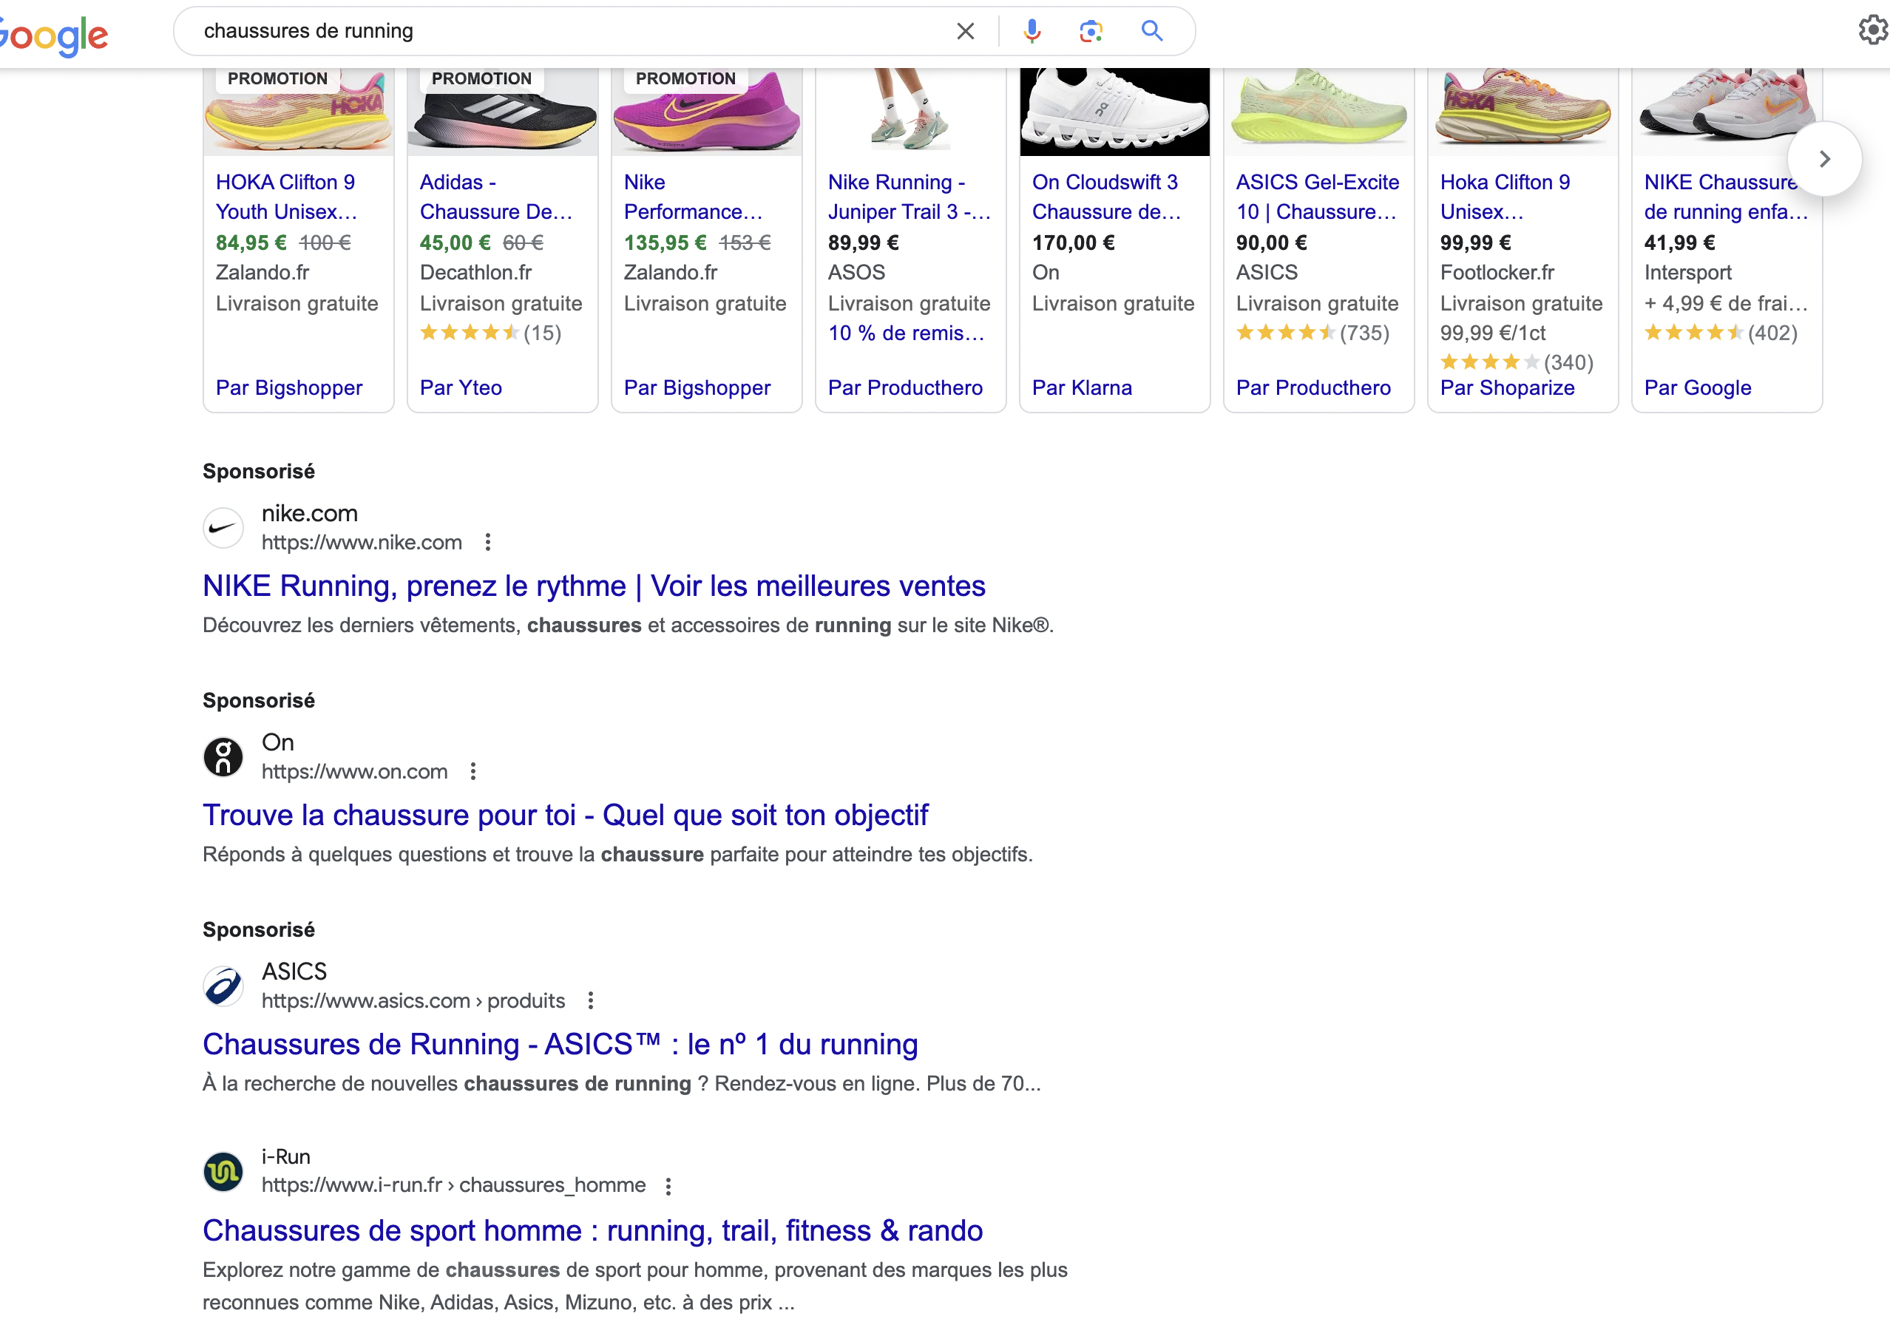The image size is (1890, 1322).
Task: Click the i-Run favicon
Action: 223,1171
